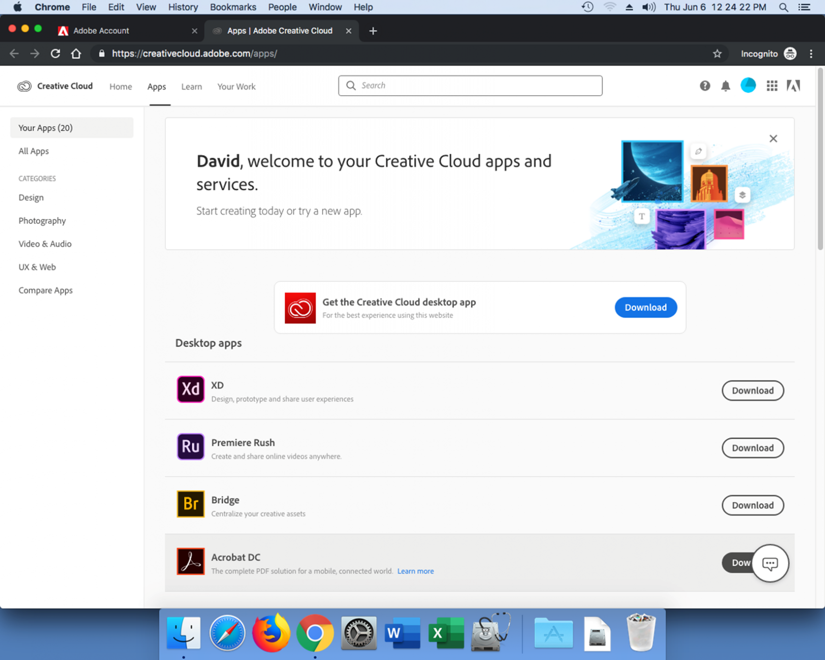Select Your Apps (20) in sidebar
Image resolution: width=825 pixels, height=660 pixels.
(72, 128)
